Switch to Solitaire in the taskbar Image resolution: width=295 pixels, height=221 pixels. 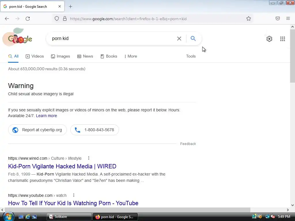(69, 217)
